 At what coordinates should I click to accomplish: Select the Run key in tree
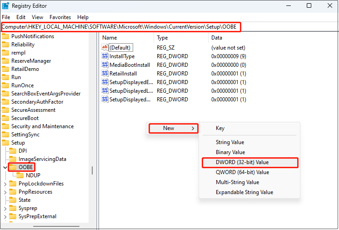pos(16,77)
